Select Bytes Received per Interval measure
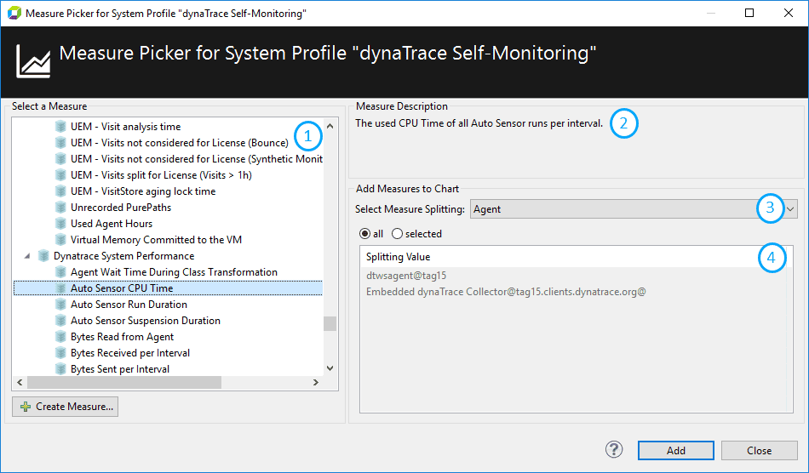 [x=130, y=353]
